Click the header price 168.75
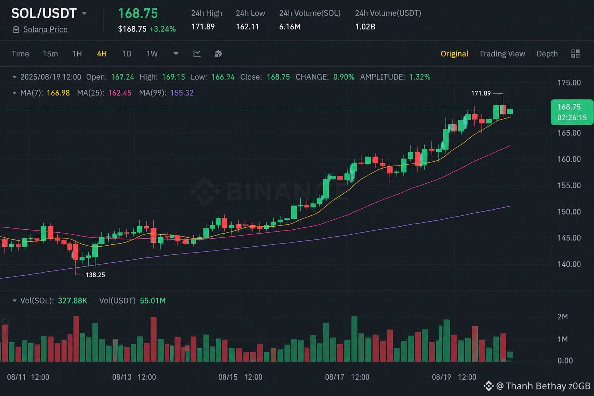The image size is (594, 396). point(138,13)
